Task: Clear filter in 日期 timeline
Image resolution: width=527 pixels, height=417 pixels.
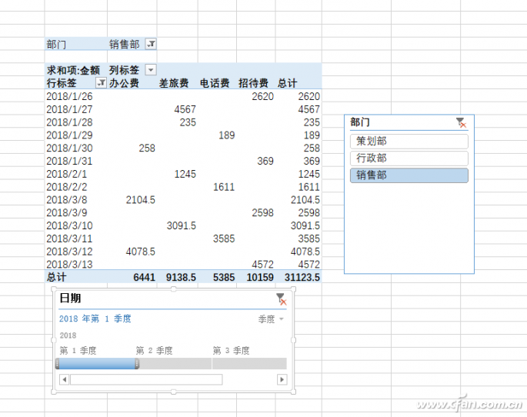Action: [282, 299]
